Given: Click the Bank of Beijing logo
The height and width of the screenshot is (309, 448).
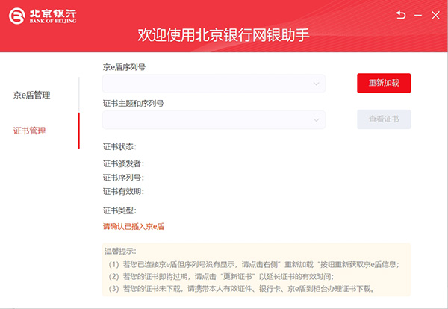Looking at the screenshot, I should pyautogui.click(x=43, y=16).
